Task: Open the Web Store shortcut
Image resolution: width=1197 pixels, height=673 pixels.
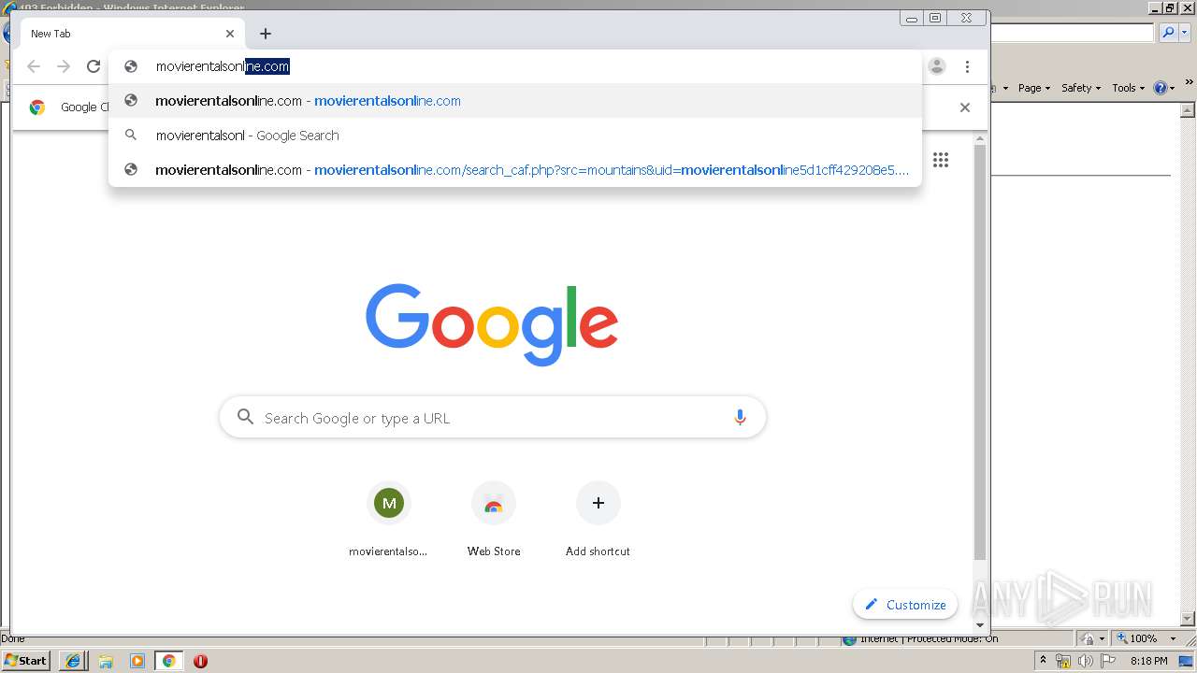Action: 494,520
